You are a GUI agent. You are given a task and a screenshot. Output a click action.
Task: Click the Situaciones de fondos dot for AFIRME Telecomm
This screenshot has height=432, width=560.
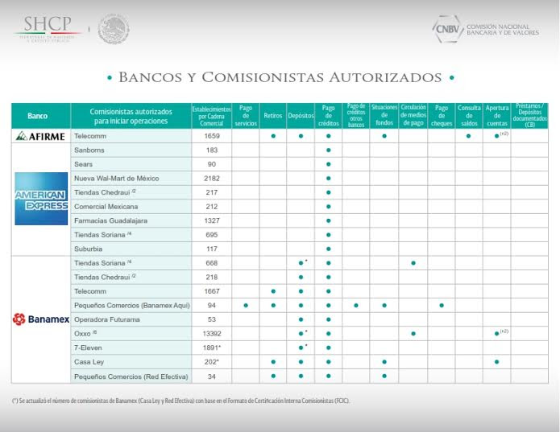tap(384, 136)
